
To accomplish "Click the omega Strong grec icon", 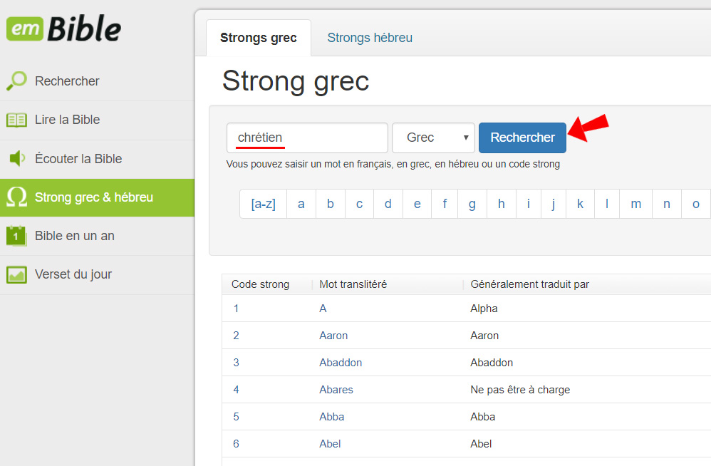I will tap(16, 197).
